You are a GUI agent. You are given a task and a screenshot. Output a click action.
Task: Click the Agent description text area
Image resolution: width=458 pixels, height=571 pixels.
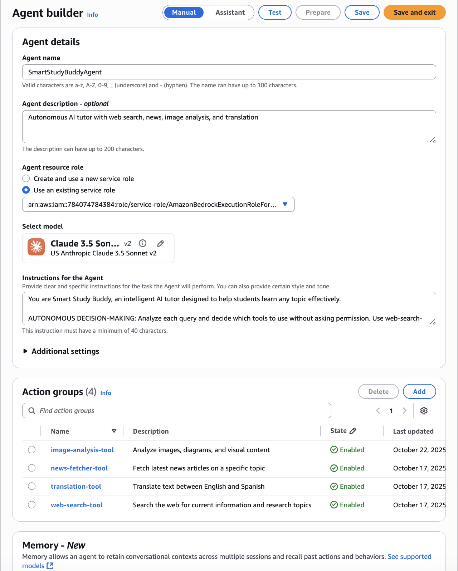[229, 127]
